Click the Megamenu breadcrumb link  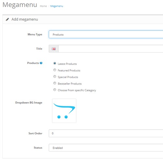(x=57, y=6)
